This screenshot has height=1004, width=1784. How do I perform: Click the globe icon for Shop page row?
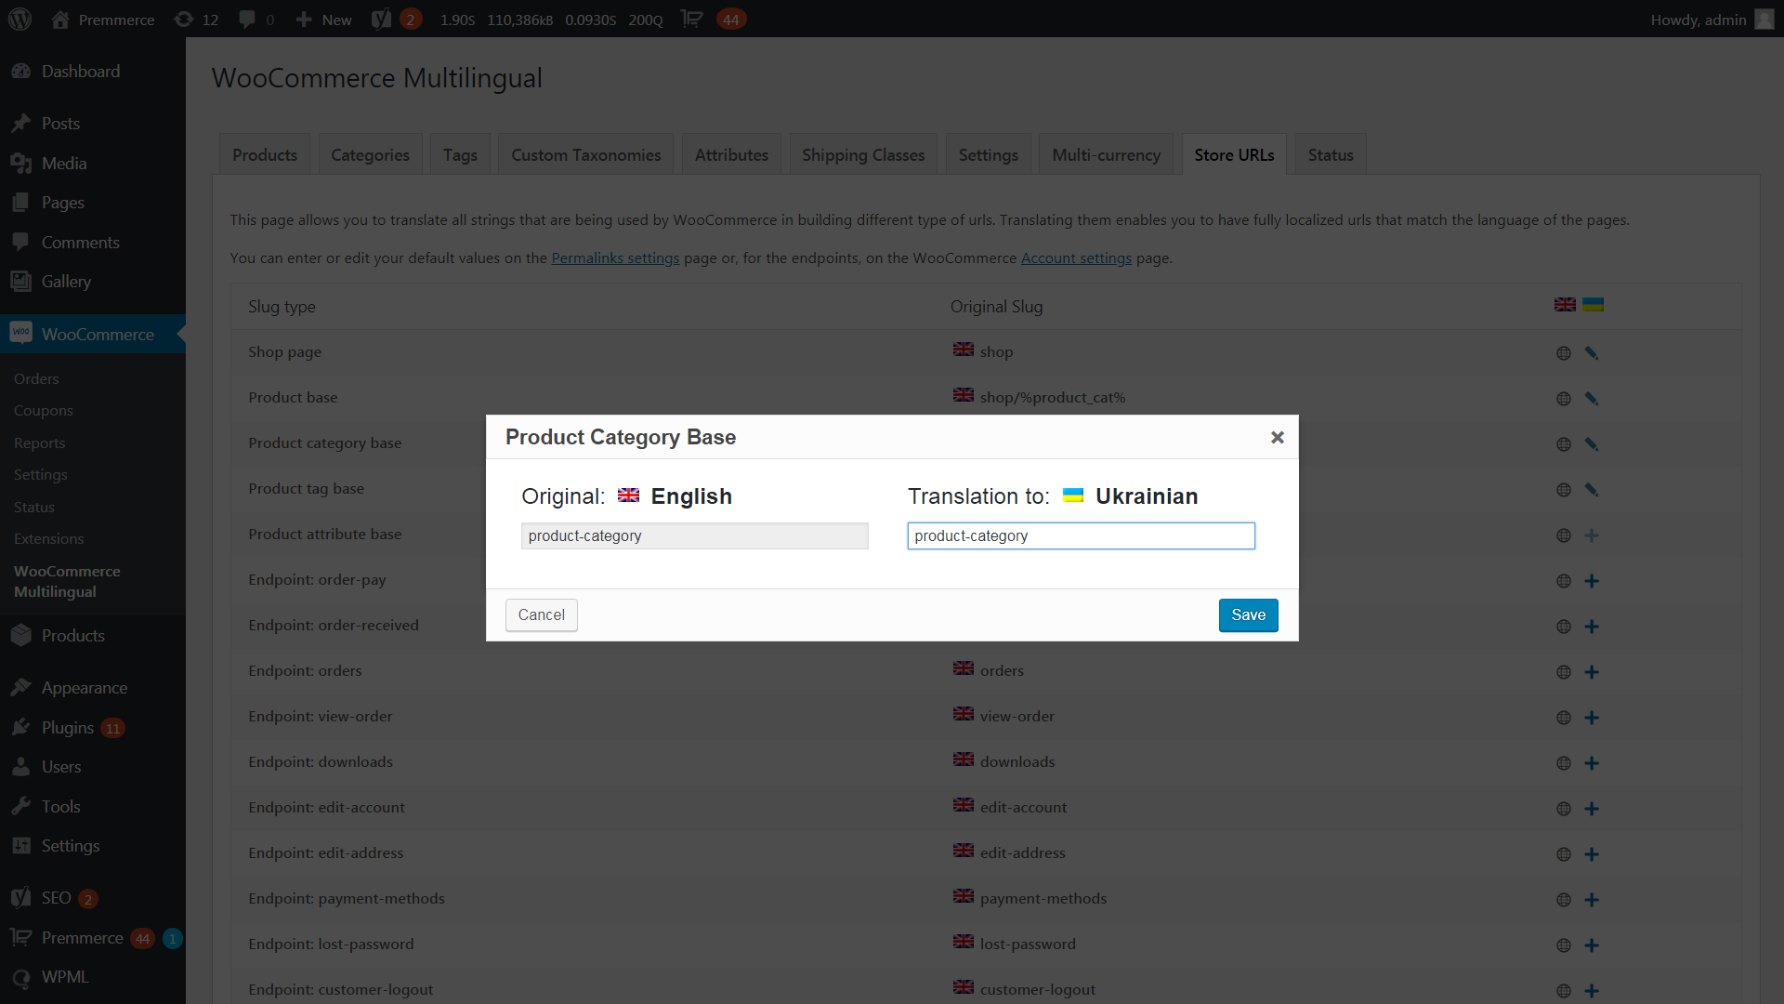[1564, 353]
